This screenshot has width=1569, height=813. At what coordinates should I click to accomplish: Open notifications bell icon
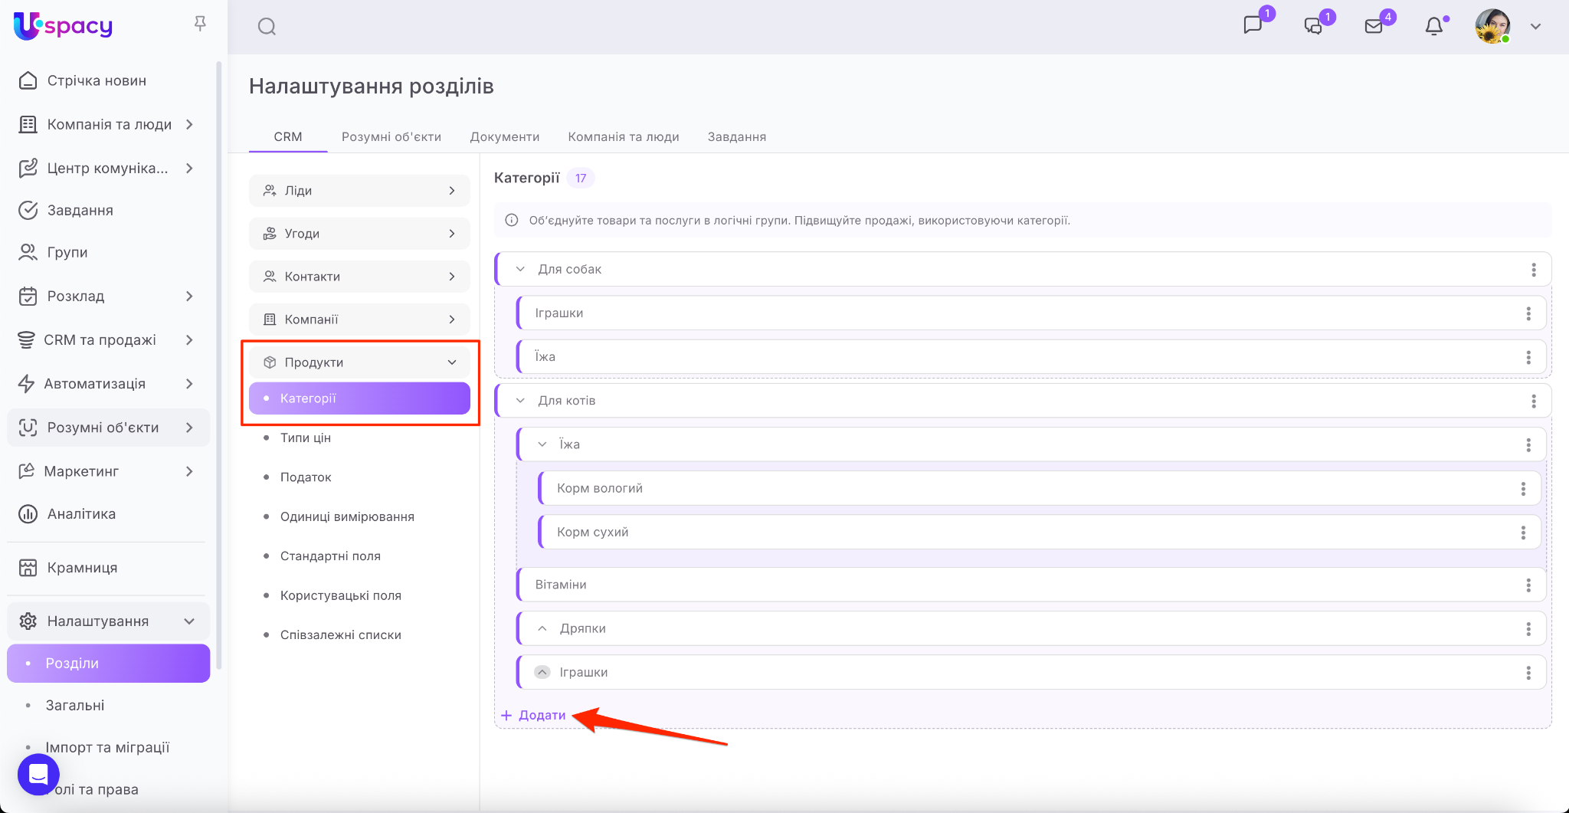click(1433, 27)
